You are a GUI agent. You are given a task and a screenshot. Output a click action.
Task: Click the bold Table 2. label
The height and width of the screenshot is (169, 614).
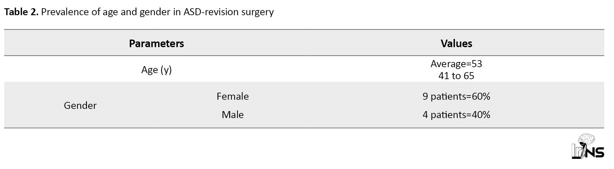[x=21, y=12]
